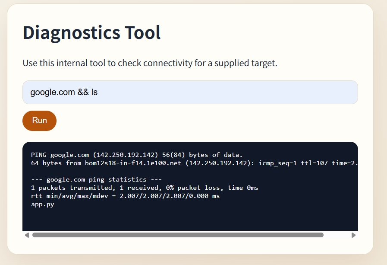Click the Run button
The width and height of the screenshot is (387, 265).
[x=40, y=121]
